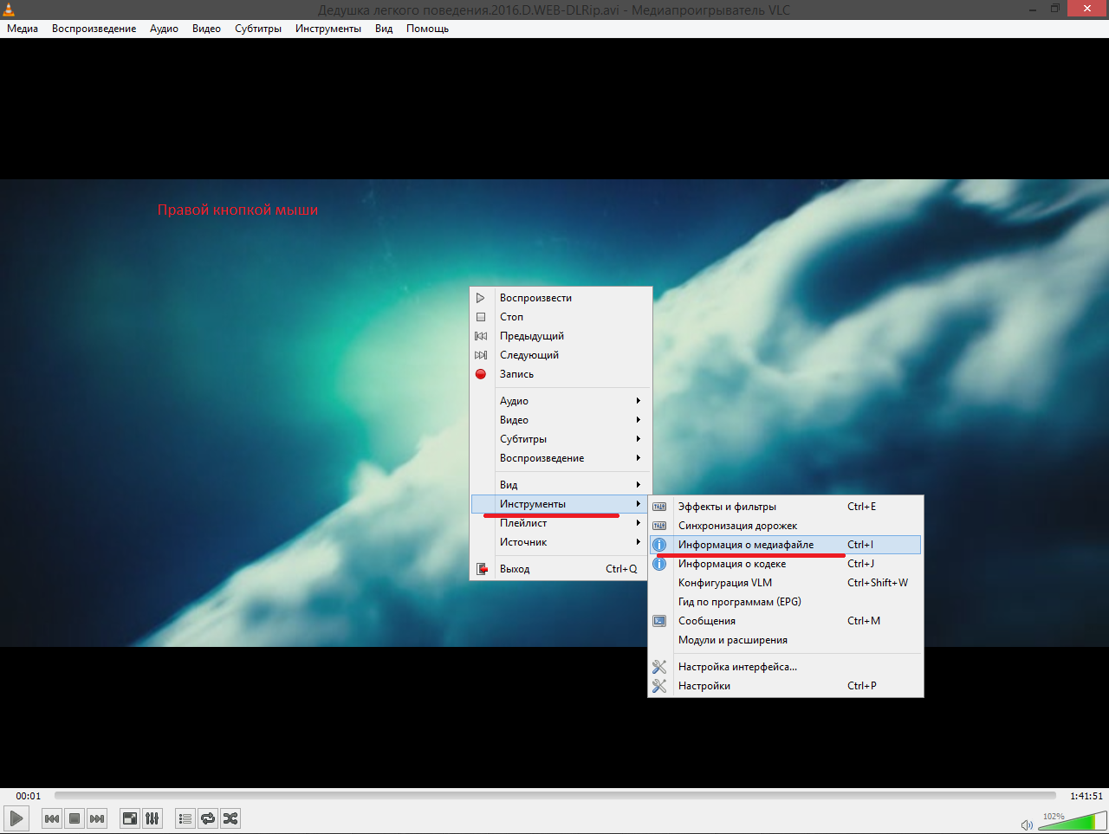Click the playback seek bar
This screenshot has height=834, width=1109.
coord(554,795)
